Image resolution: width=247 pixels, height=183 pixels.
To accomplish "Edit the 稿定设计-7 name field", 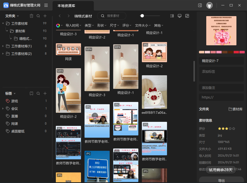I will (222, 61).
